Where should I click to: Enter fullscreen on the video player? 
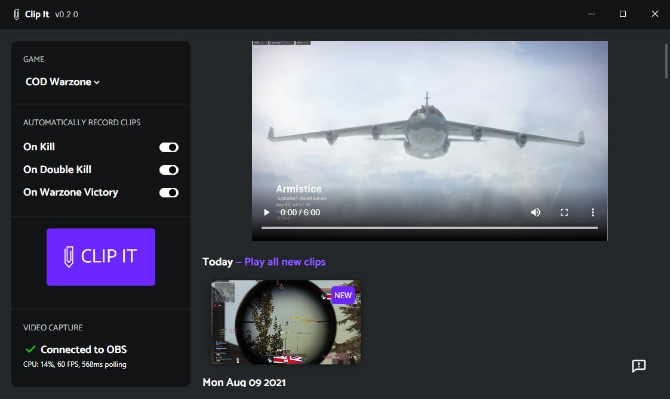click(x=564, y=212)
